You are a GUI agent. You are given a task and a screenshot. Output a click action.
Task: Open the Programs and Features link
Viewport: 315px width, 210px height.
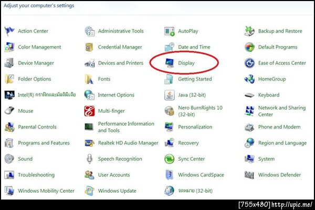click(x=44, y=143)
